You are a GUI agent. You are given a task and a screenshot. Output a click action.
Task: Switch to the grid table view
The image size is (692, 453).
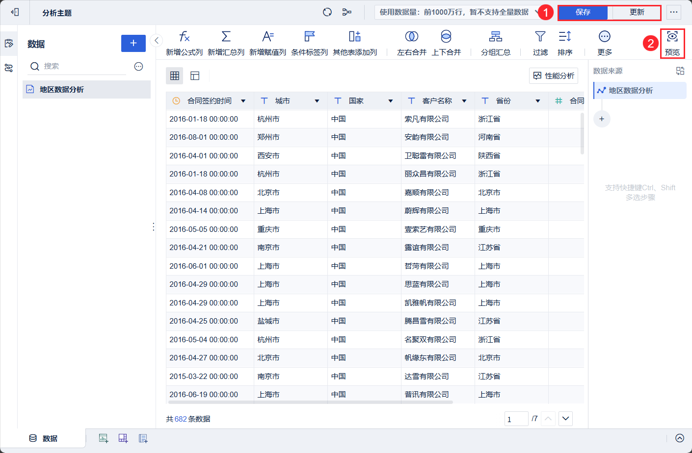(x=175, y=75)
